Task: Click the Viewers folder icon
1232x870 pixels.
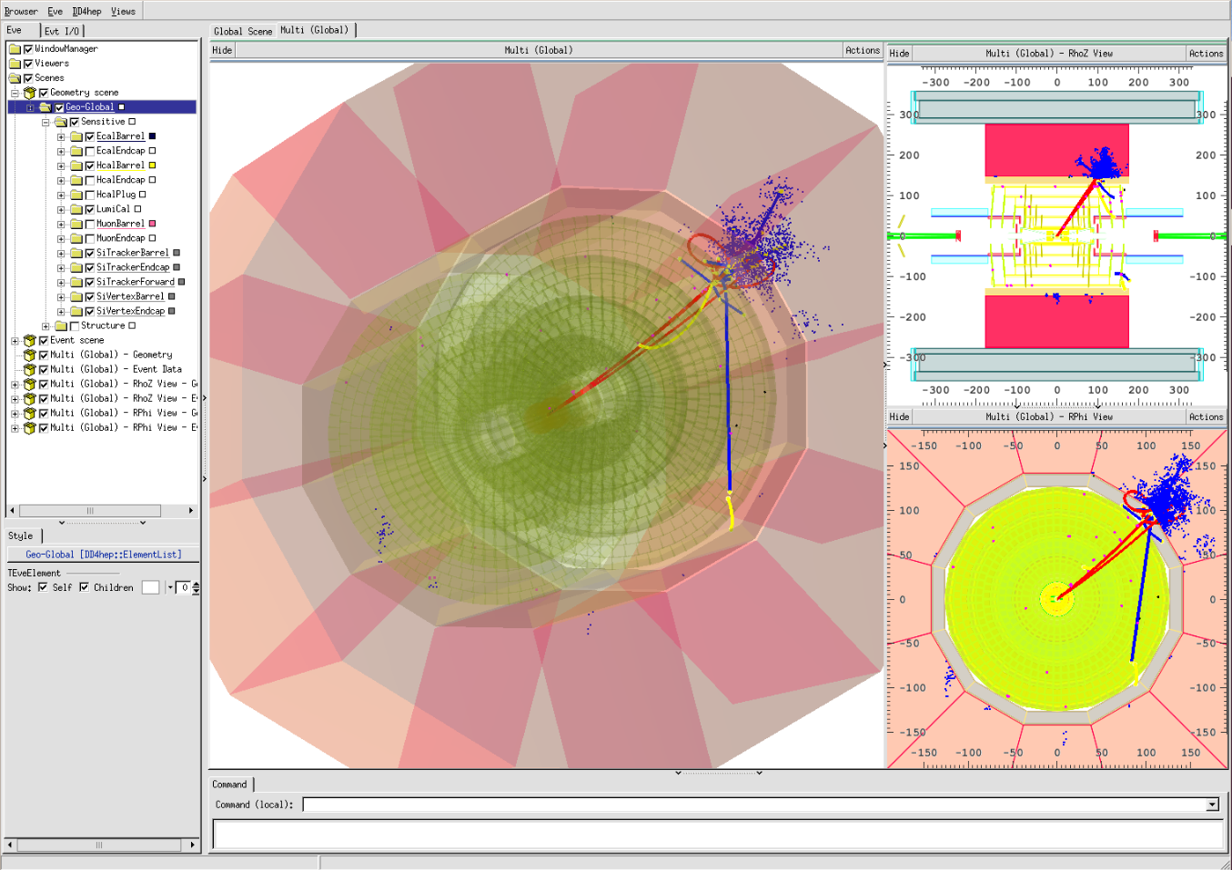Action: 15,64
